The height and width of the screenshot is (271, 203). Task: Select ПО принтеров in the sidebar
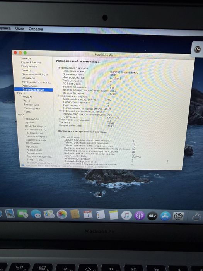pos(34,133)
